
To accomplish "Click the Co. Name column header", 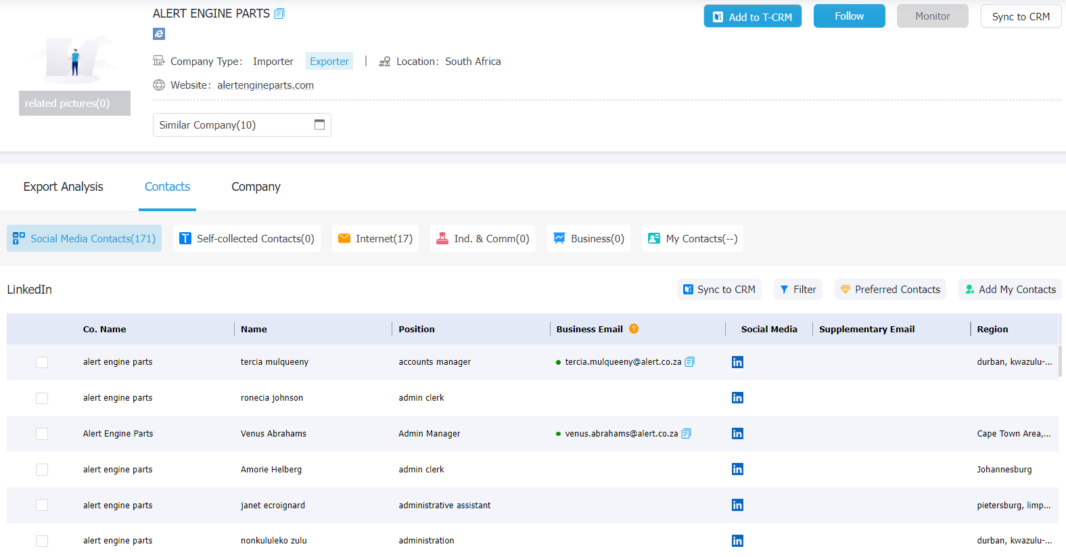I will tap(105, 329).
